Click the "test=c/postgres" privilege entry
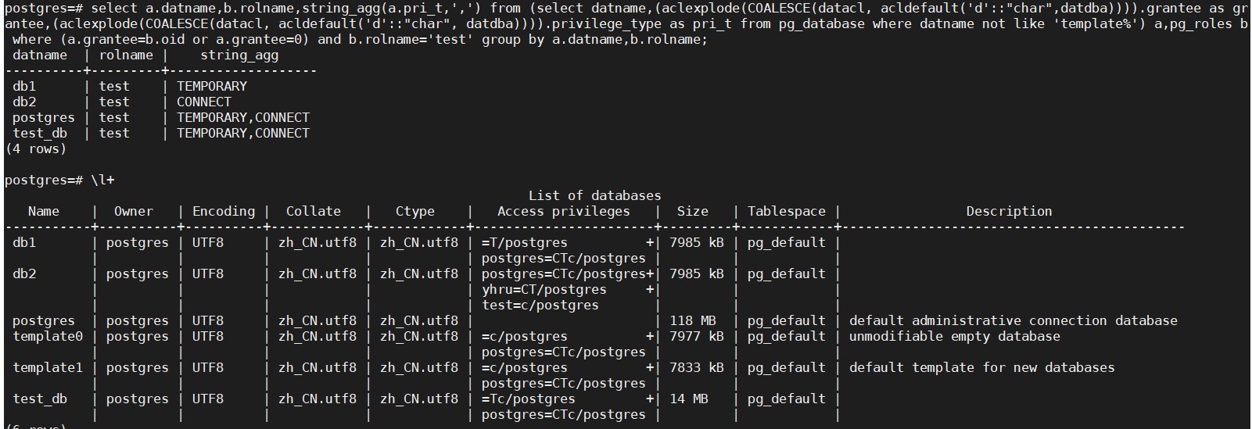 click(540, 305)
